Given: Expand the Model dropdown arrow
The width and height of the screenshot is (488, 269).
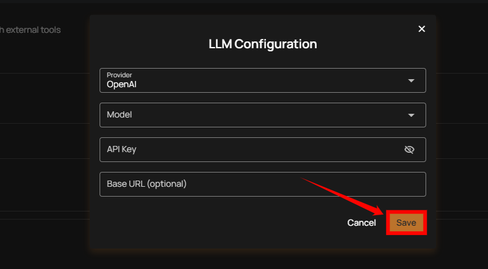Looking at the screenshot, I should click(x=411, y=115).
